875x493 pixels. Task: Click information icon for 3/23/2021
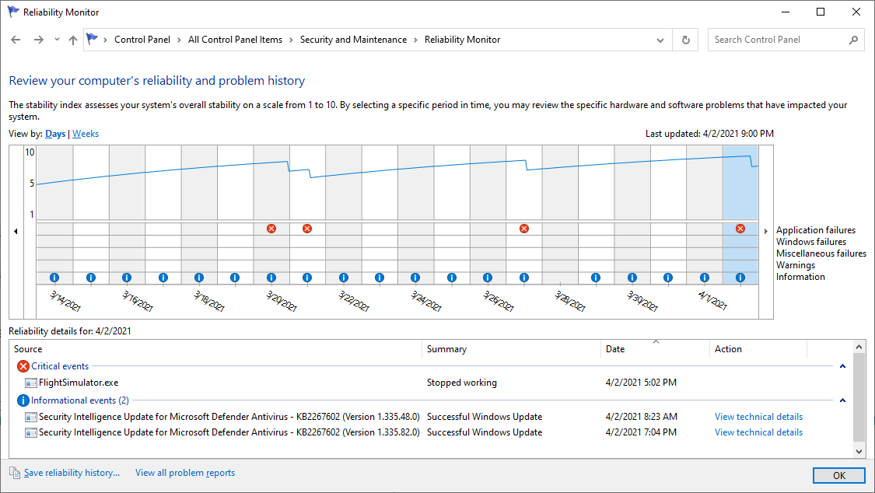click(x=380, y=278)
